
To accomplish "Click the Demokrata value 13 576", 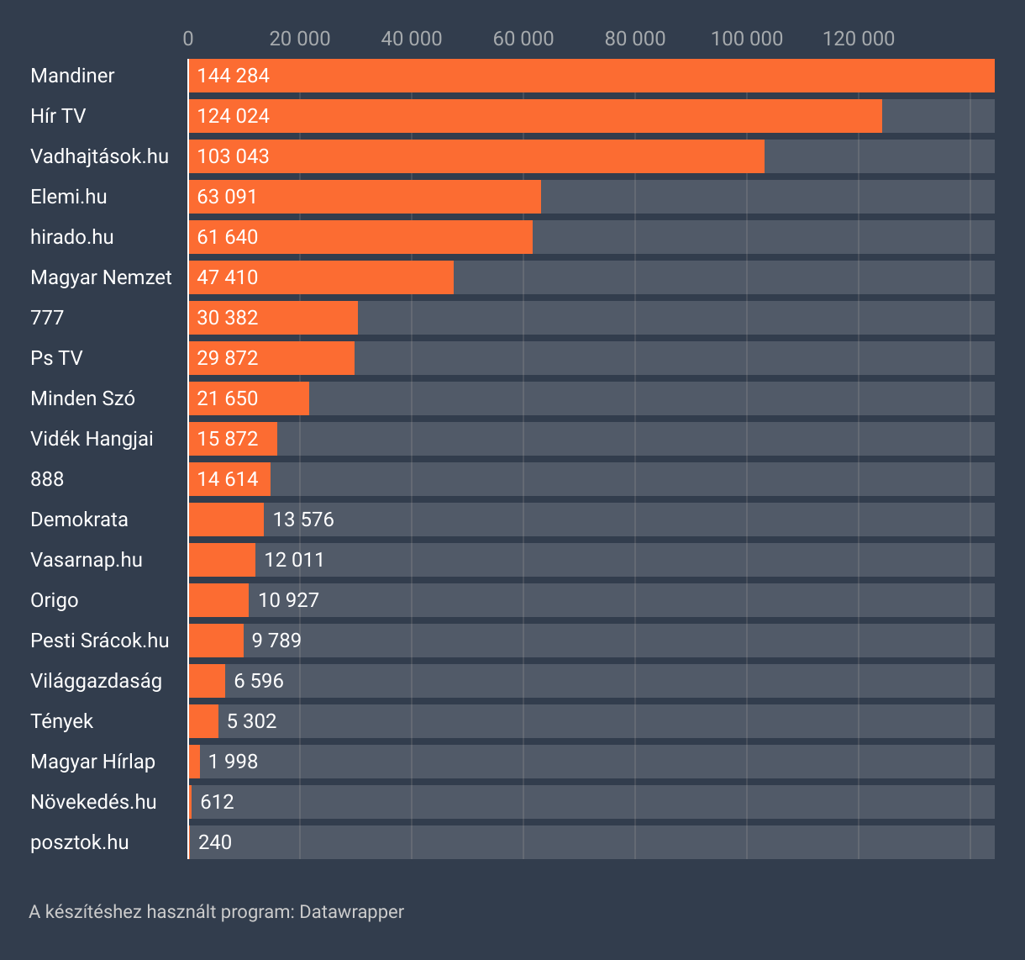I will coord(303,520).
